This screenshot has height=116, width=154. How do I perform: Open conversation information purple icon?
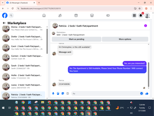click(145, 26)
